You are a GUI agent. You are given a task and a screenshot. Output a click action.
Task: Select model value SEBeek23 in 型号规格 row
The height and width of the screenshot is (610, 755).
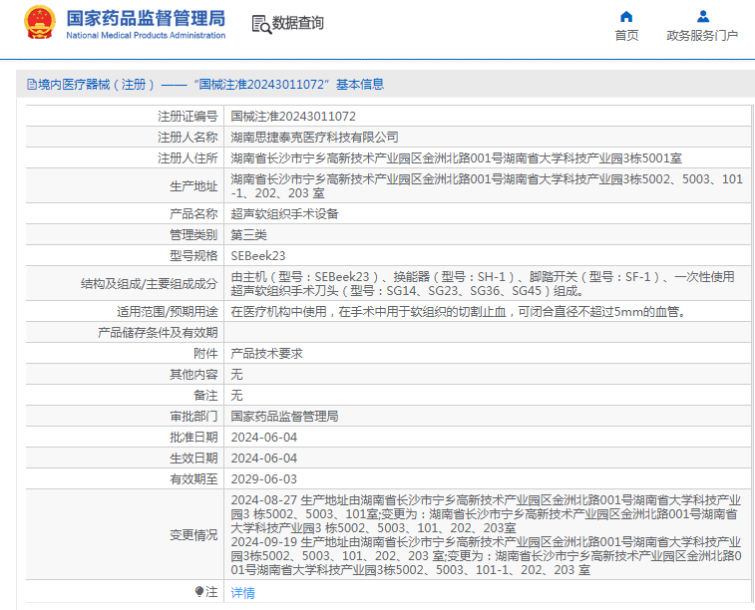pyautogui.click(x=258, y=256)
